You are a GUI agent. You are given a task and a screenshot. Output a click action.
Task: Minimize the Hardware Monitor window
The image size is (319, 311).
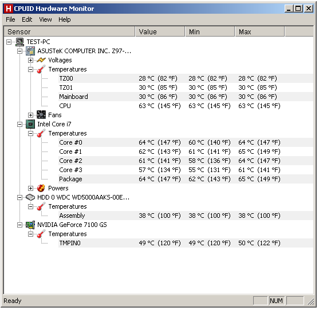[289, 9]
